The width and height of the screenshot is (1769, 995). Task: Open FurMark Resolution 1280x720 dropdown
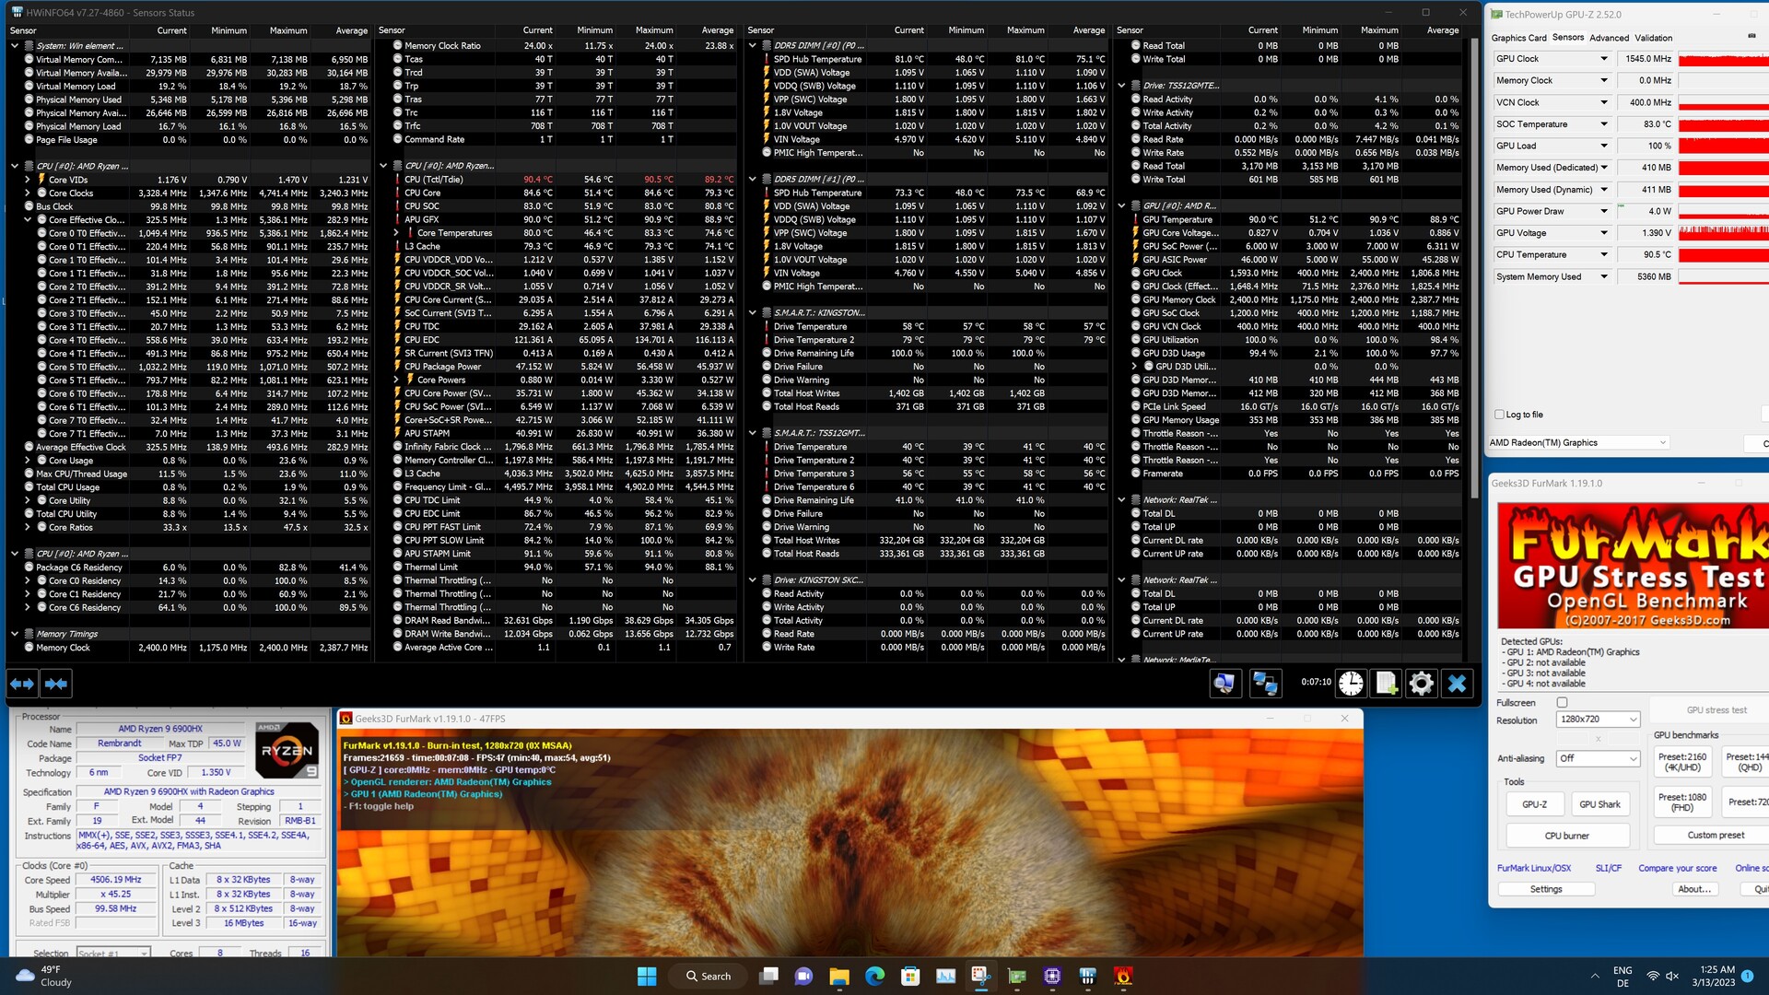(x=1598, y=719)
